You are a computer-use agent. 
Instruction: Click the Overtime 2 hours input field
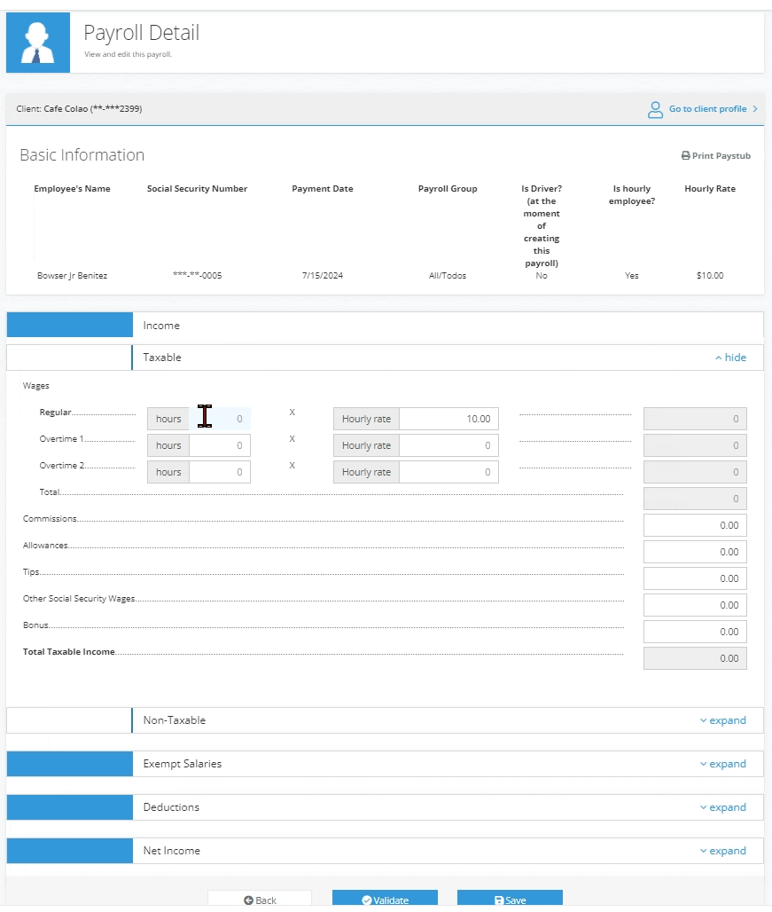coord(220,472)
